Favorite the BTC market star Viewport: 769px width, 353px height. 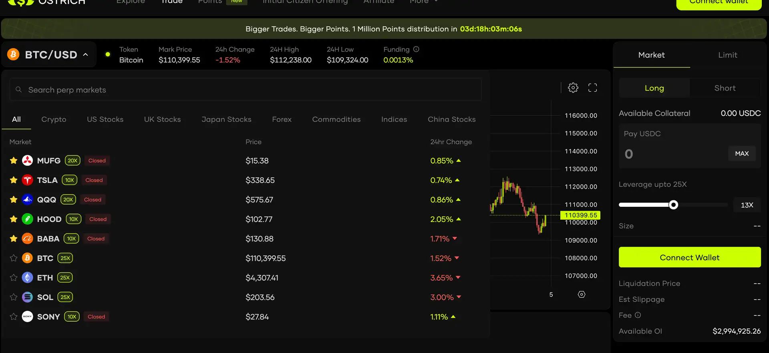14,258
